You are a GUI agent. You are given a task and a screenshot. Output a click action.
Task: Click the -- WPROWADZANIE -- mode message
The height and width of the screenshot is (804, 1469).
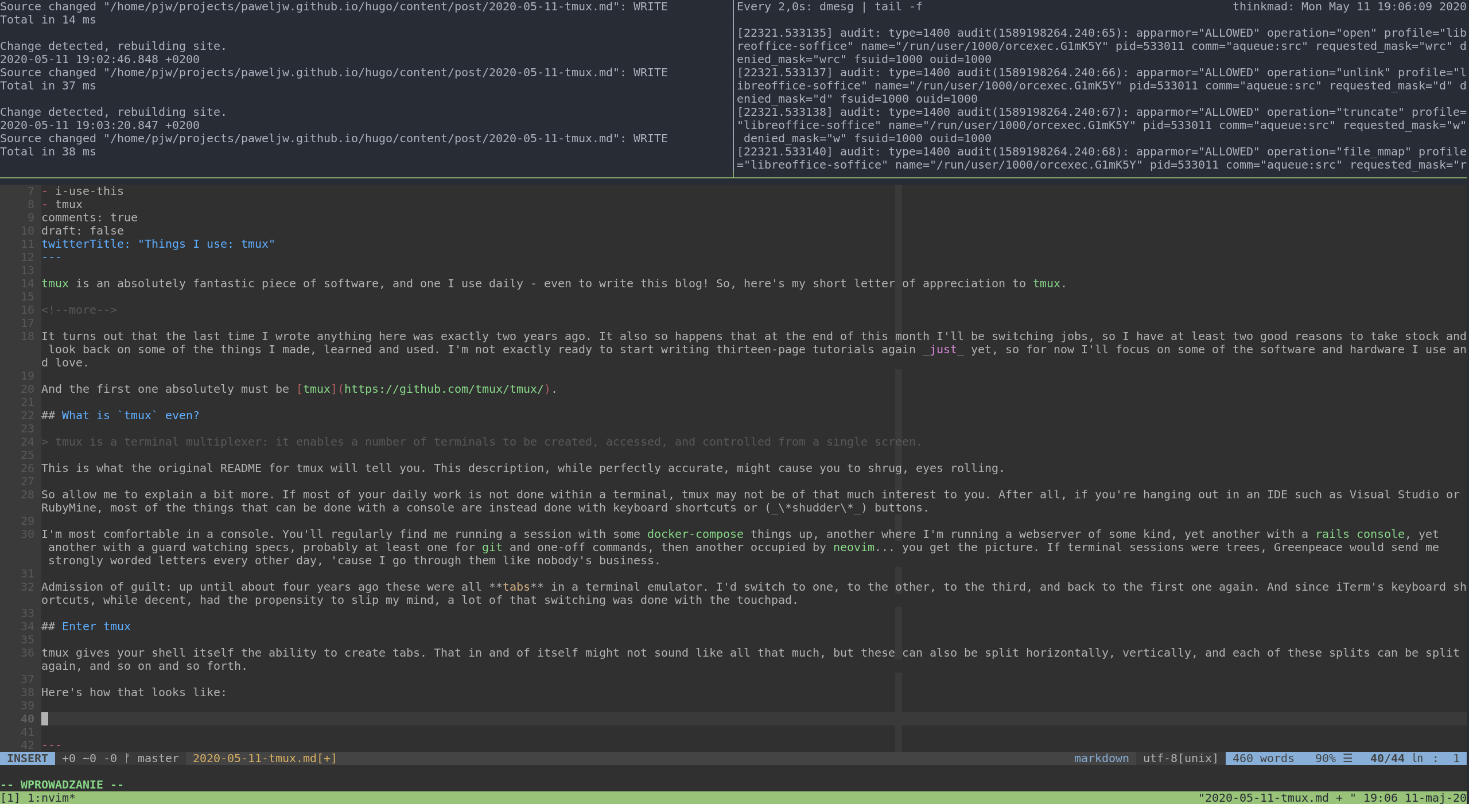(62, 785)
